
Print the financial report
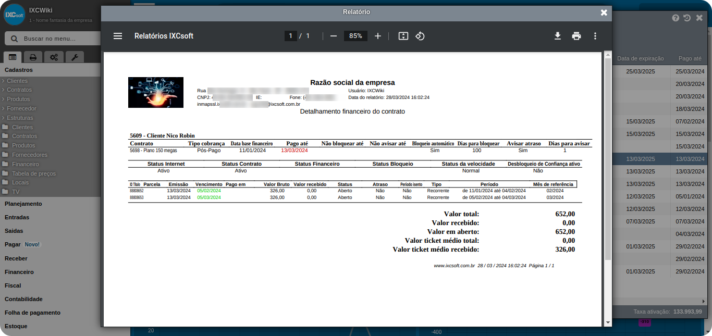tap(576, 36)
